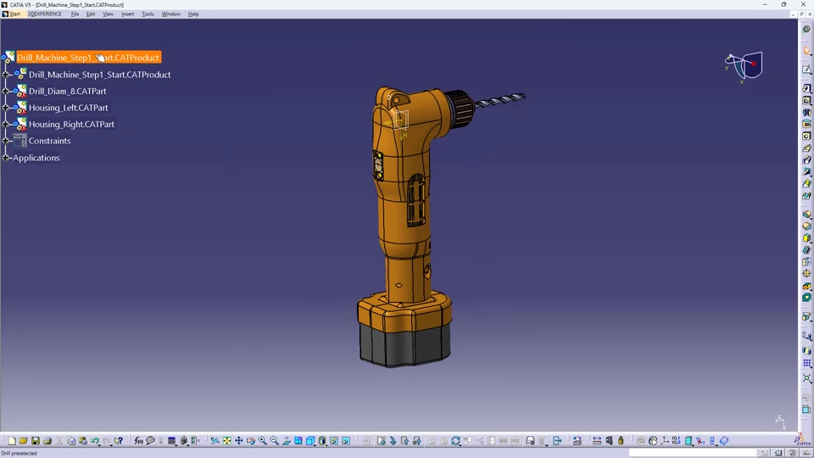The width and height of the screenshot is (814, 458).
Task: Click the Axis System icon
Action: [665, 441]
